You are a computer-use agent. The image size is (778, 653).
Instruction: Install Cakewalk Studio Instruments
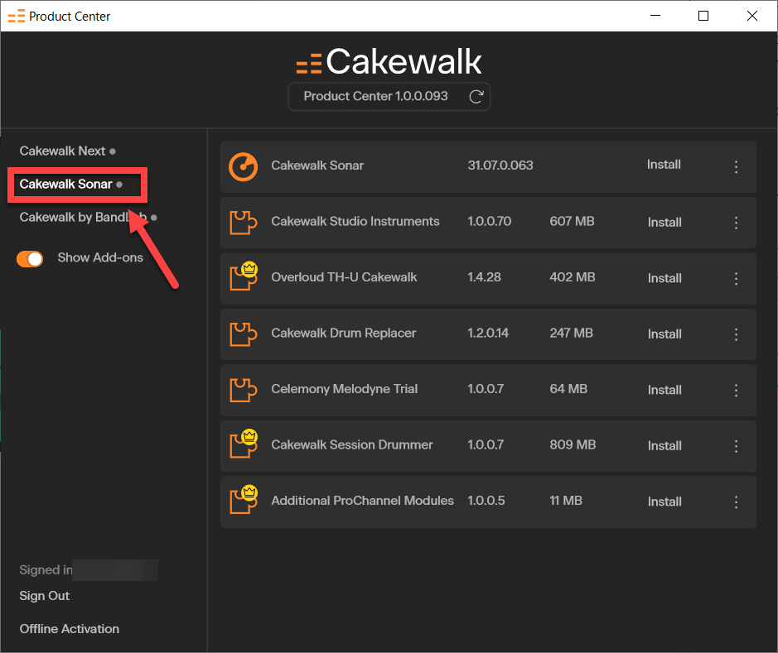[x=664, y=223]
